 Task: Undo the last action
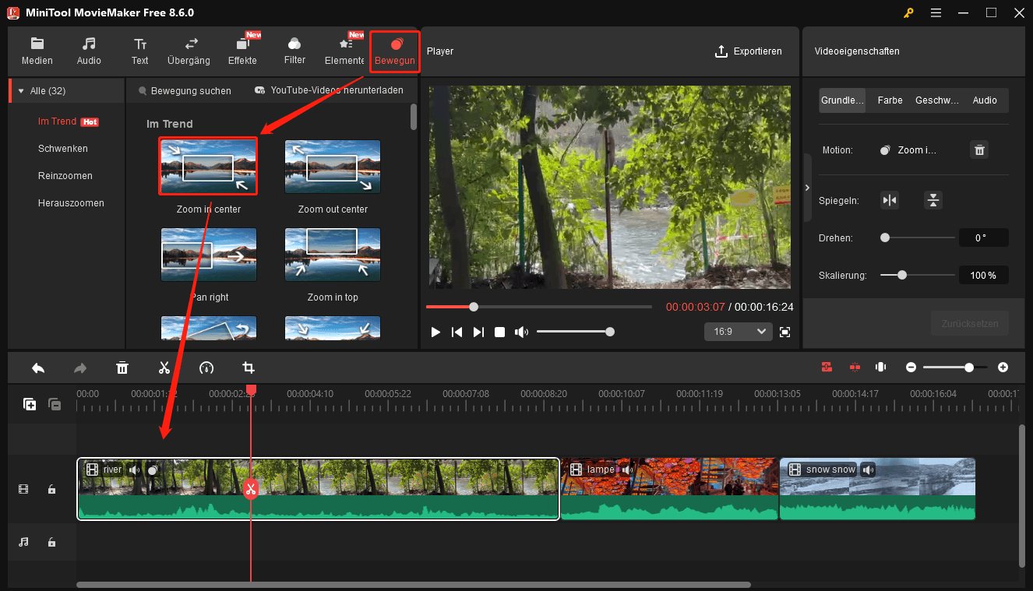coord(40,367)
